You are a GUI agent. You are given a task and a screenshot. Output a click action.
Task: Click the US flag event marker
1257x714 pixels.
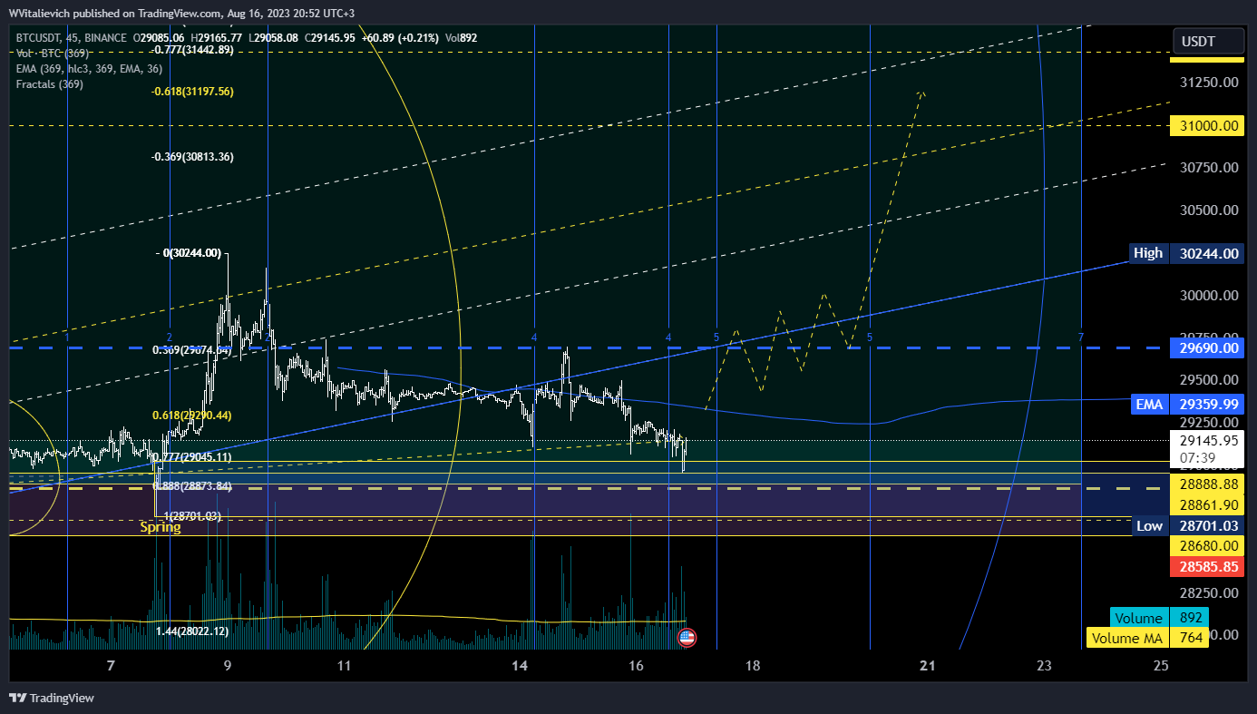pos(687,638)
